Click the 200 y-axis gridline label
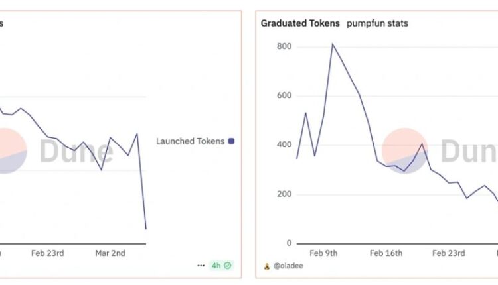Screen dimensions: 498x285 pyautogui.click(x=284, y=194)
